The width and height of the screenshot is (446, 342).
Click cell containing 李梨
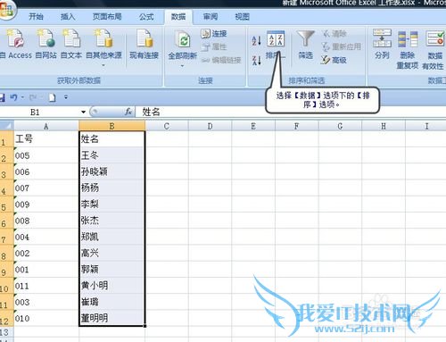112,204
